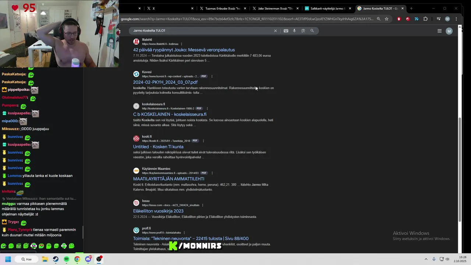
Task: Click the first red extension icon
Action: click(x=399, y=19)
